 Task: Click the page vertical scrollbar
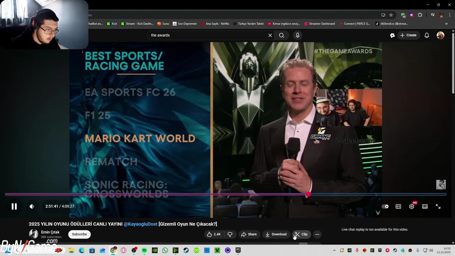pyautogui.click(x=453, y=64)
